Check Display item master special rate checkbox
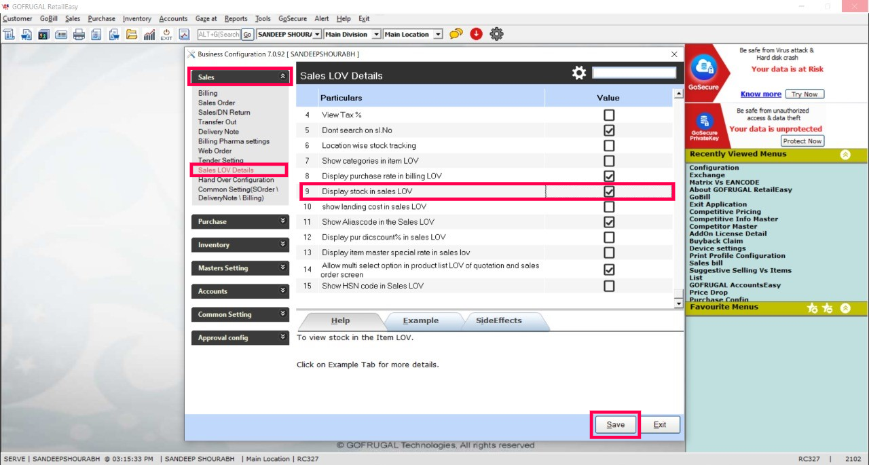Viewport: 869px width, 465px height. (x=609, y=253)
